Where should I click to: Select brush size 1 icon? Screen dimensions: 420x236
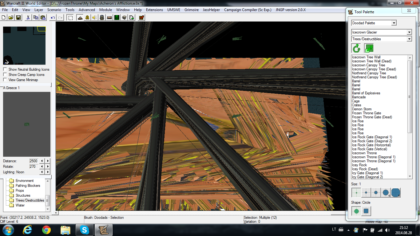coord(356,193)
